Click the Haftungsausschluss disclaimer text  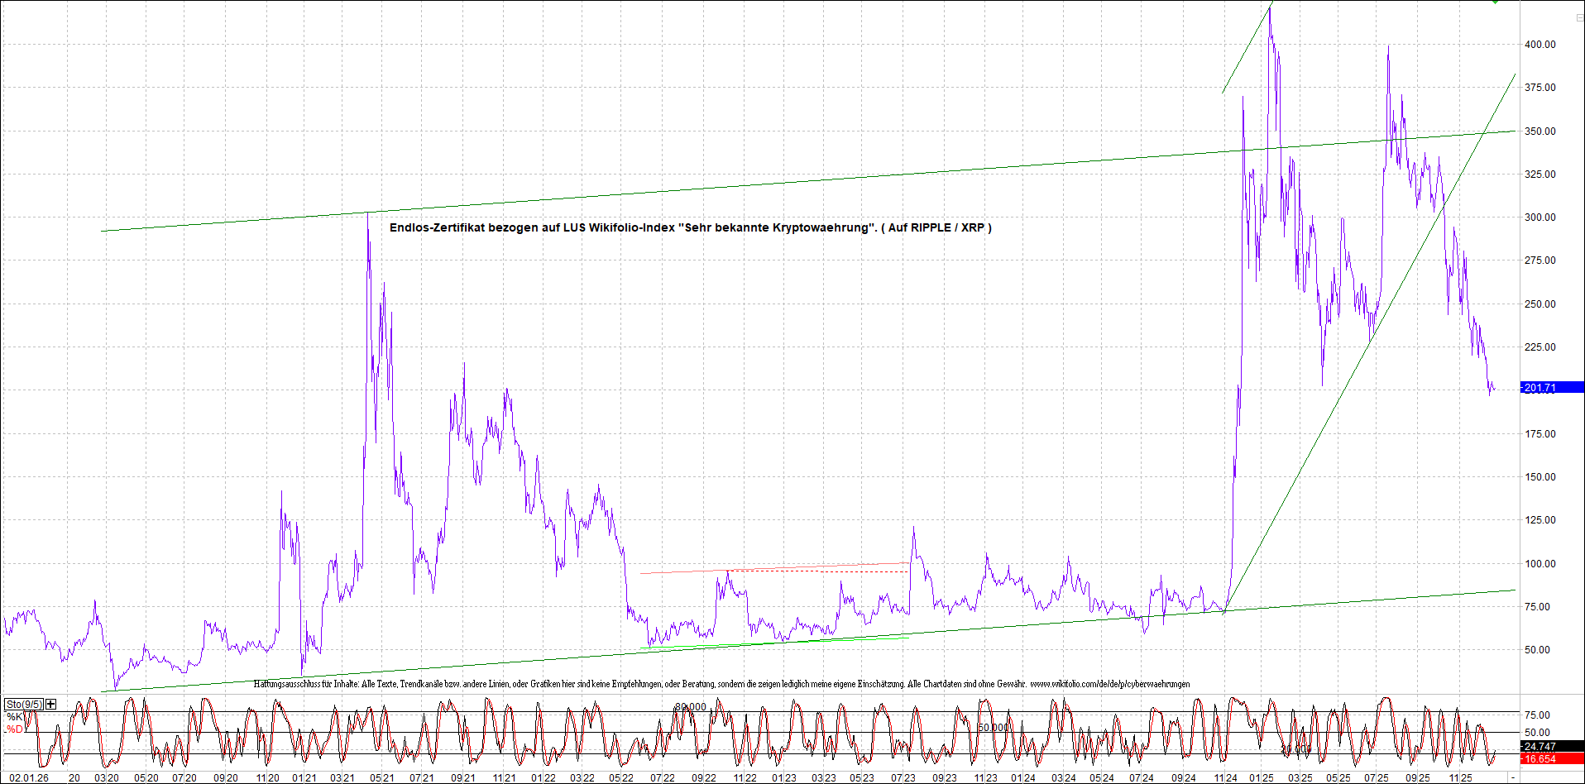point(579,684)
